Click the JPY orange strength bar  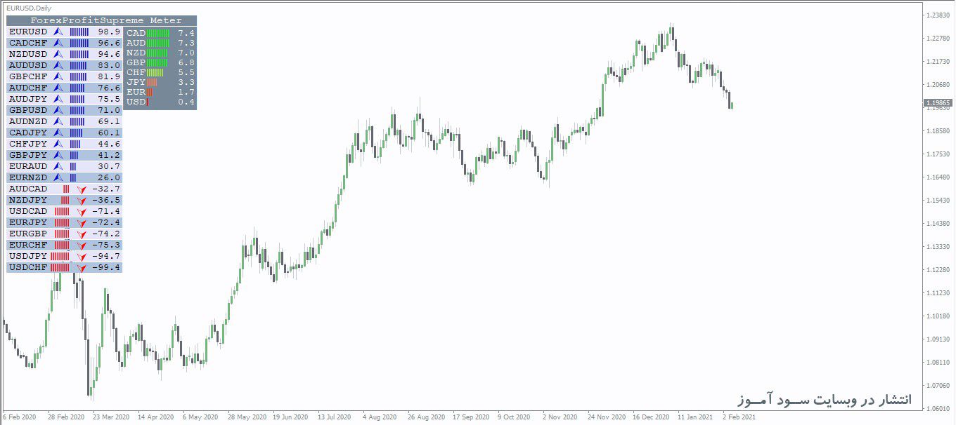click(152, 82)
